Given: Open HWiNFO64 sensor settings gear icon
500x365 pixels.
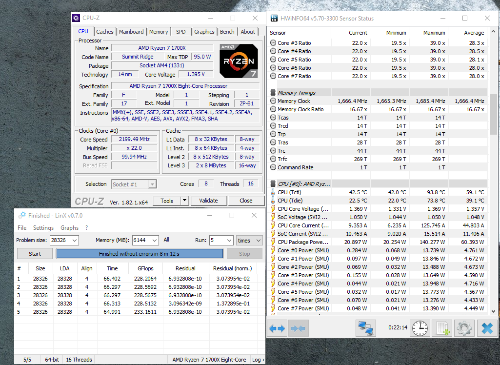Looking at the screenshot, I should [x=464, y=328].
